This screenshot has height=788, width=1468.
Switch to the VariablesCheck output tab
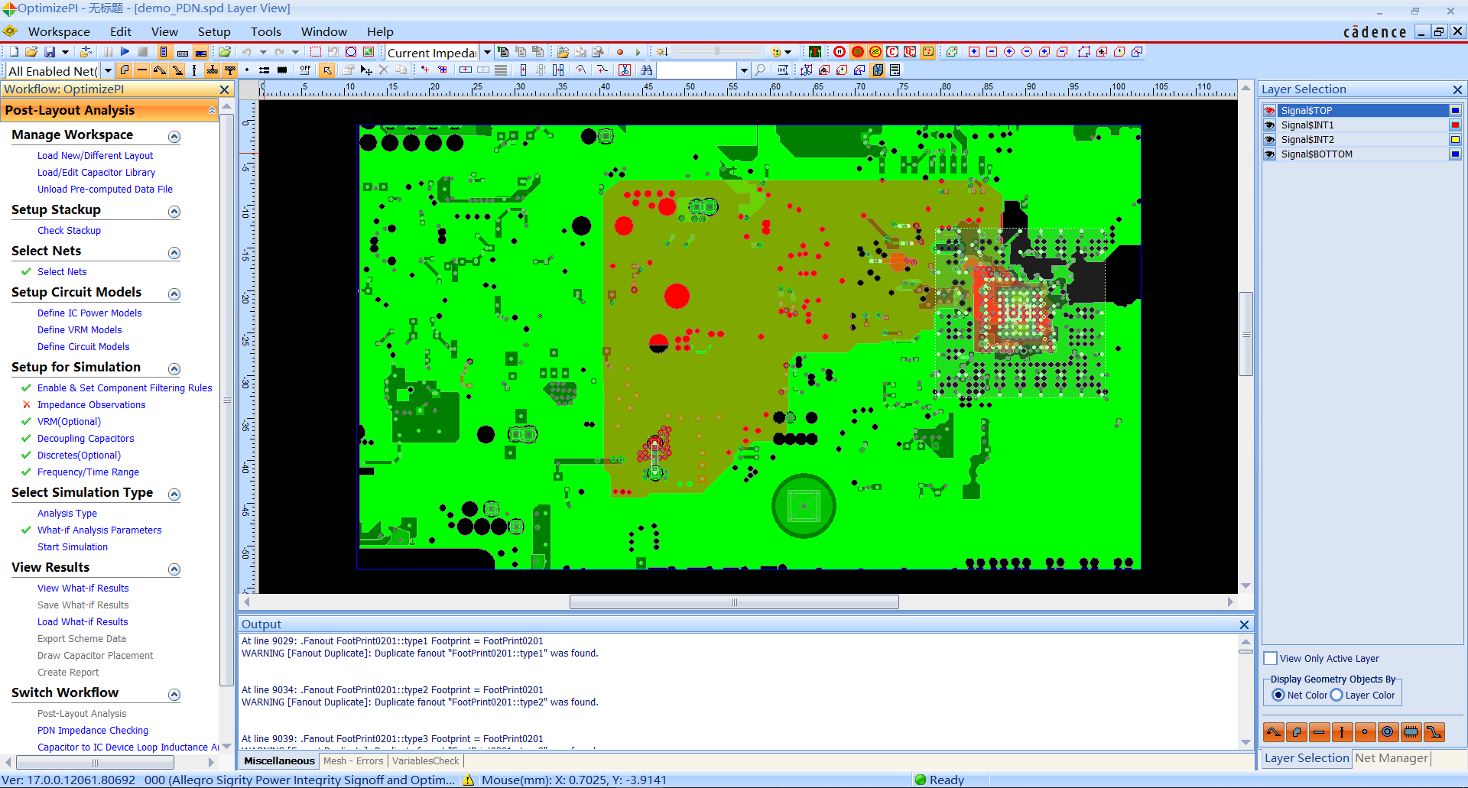(426, 761)
